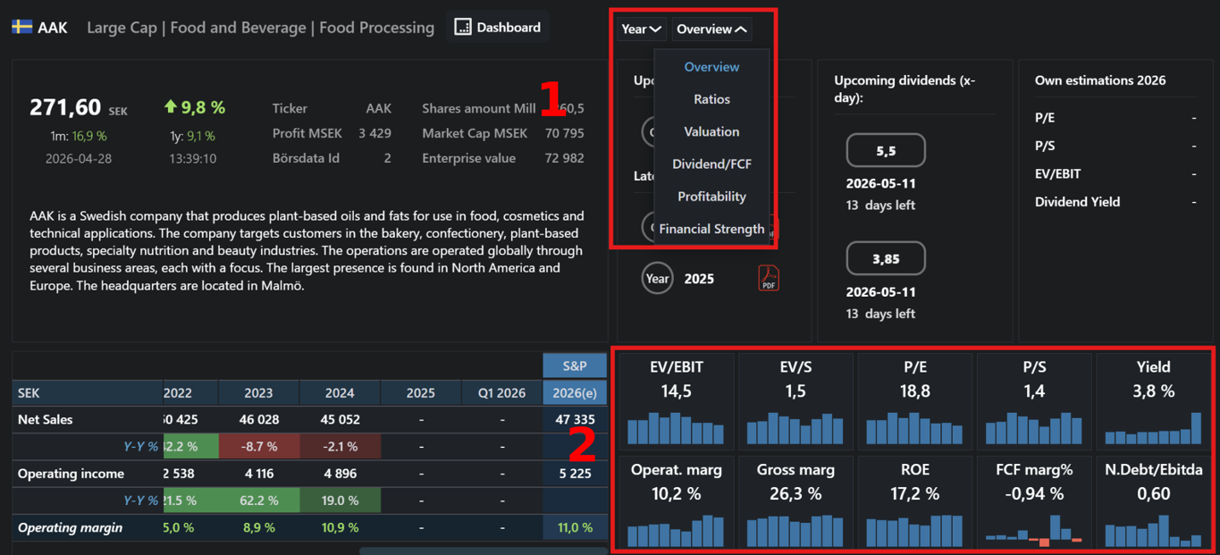Click the Q1 2026 column header

[501, 392]
